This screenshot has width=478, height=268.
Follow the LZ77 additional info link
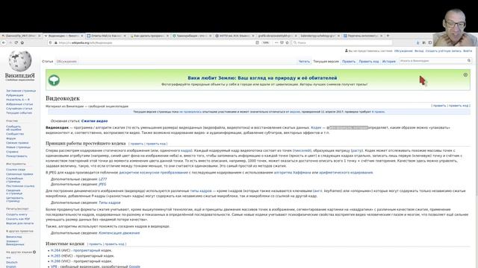pos(103,179)
